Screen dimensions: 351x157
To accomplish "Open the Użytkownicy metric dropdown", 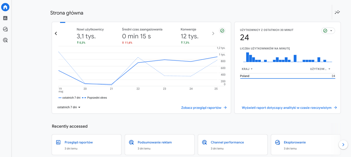I will [320, 69].
